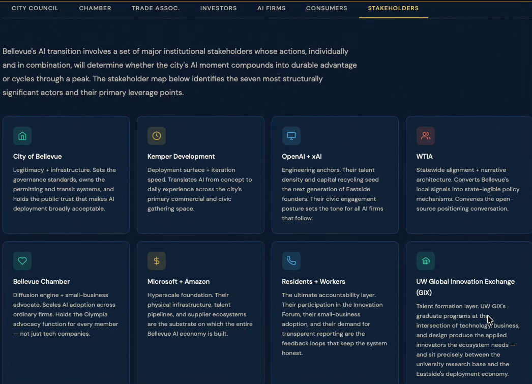The height and width of the screenshot is (384, 532).
Task: Click the 'Hyperscale foundation' description text
Action: [x=200, y=314]
